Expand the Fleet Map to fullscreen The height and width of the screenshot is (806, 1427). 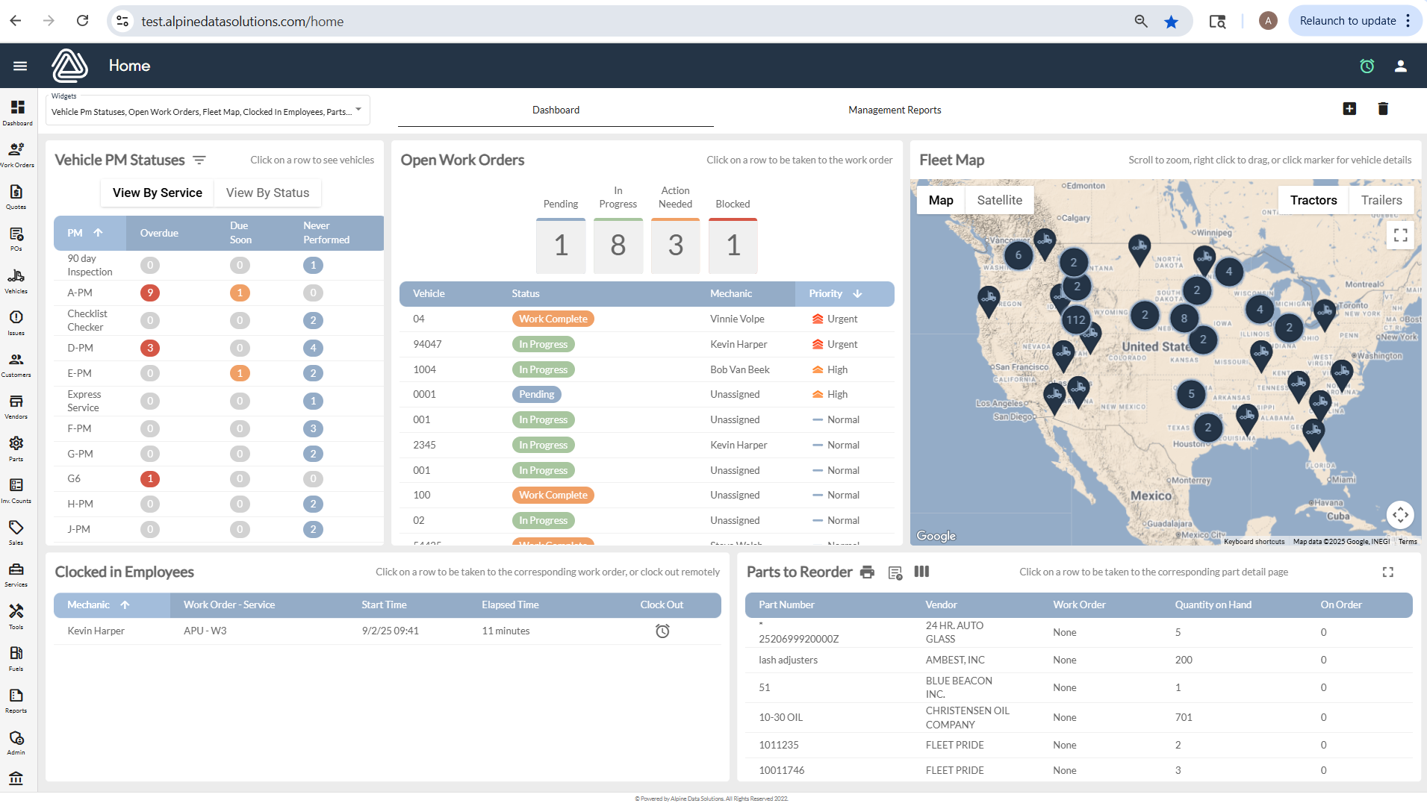[x=1400, y=234]
